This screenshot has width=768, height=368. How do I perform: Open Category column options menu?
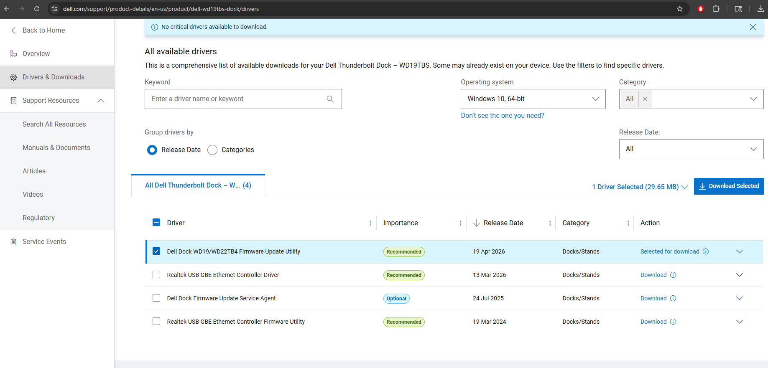pyautogui.click(x=628, y=223)
